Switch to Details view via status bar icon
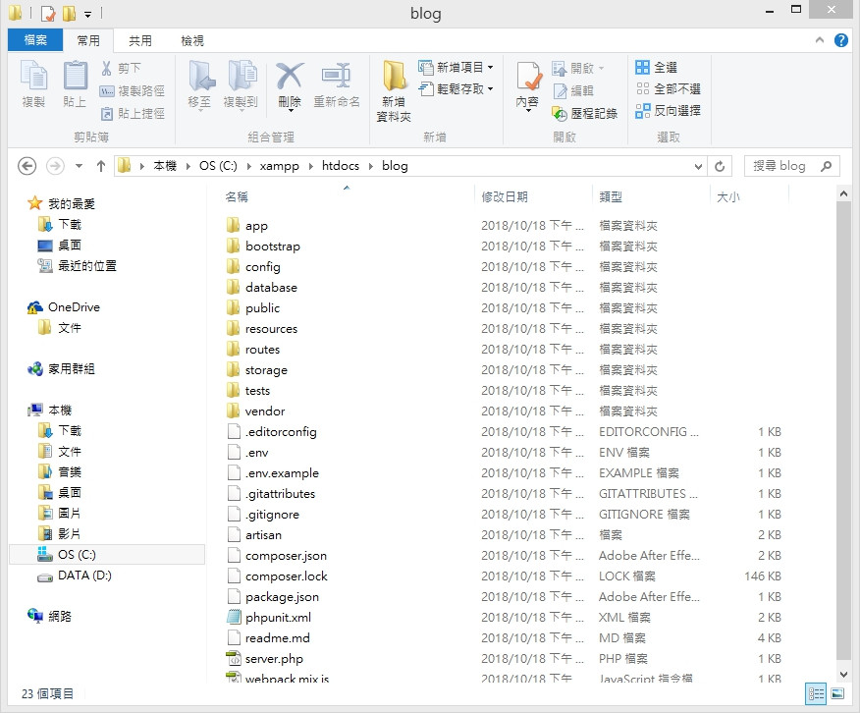The image size is (860, 713). click(x=816, y=693)
